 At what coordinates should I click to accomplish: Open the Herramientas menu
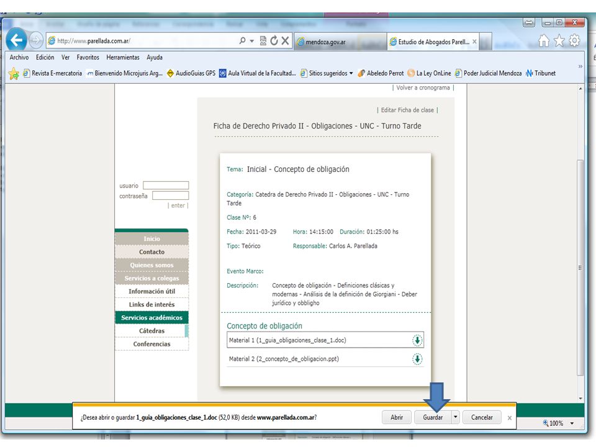click(x=123, y=57)
